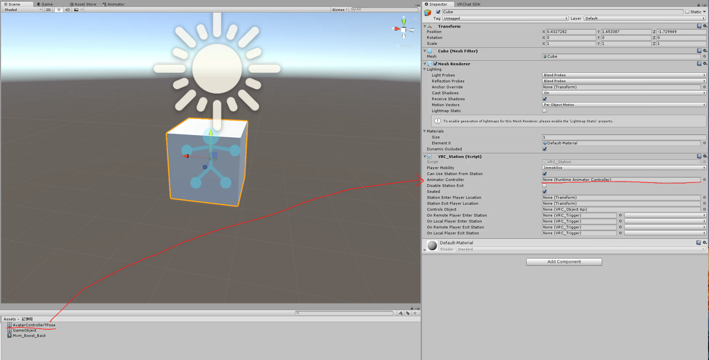Open Cast Shadows dropdown
The width and height of the screenshot is (709, 360).
624,93
